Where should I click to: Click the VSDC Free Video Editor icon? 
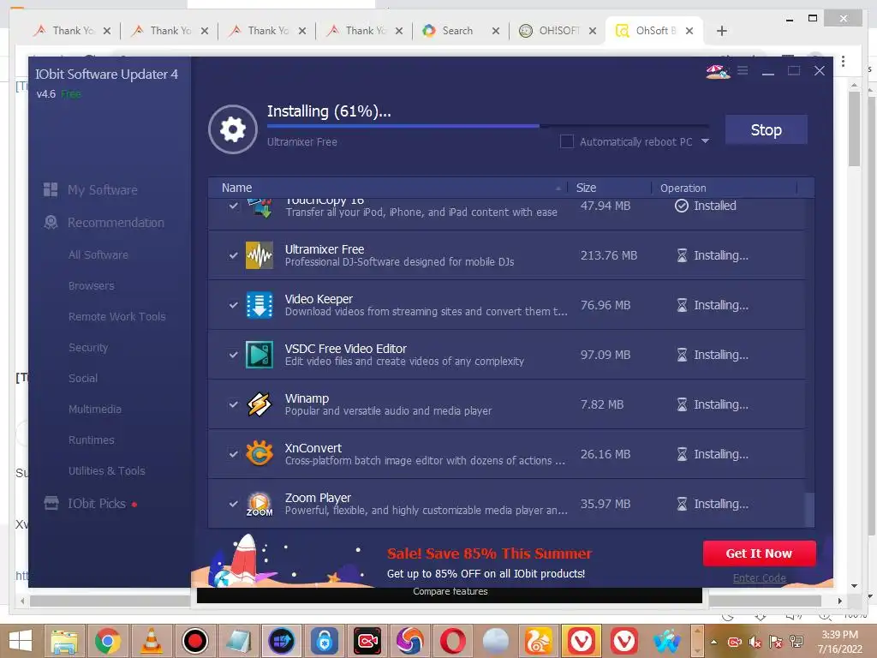[x=260, y=355]
